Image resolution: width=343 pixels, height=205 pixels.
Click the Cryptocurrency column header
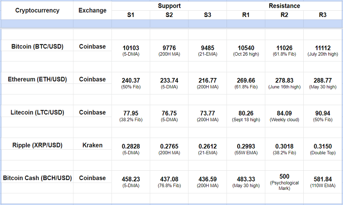pos(37,10)
